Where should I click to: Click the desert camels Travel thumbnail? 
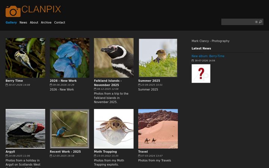[158, 129]
